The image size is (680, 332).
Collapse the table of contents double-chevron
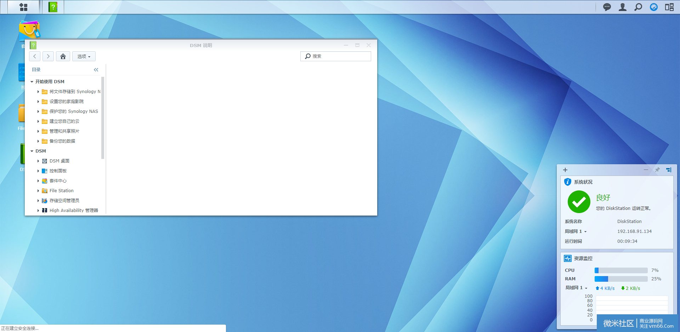click(96, 70)
